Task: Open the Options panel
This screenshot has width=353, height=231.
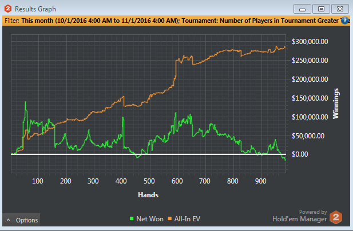Action: click(21, 220)
